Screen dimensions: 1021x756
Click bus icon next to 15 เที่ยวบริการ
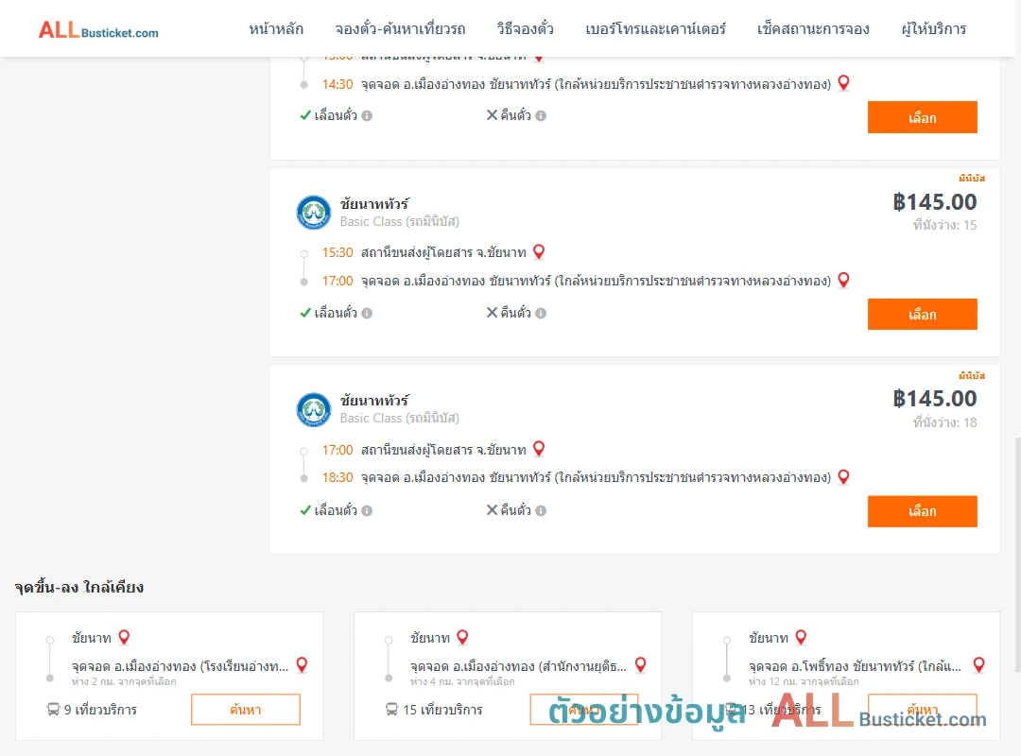click(391, 709)
